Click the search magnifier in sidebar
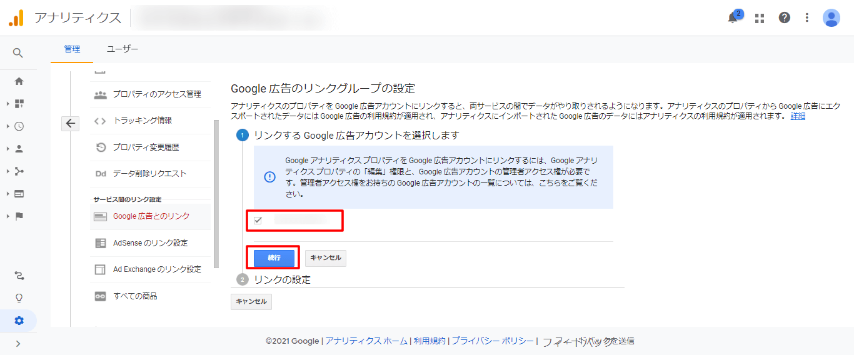 (18, 53)
